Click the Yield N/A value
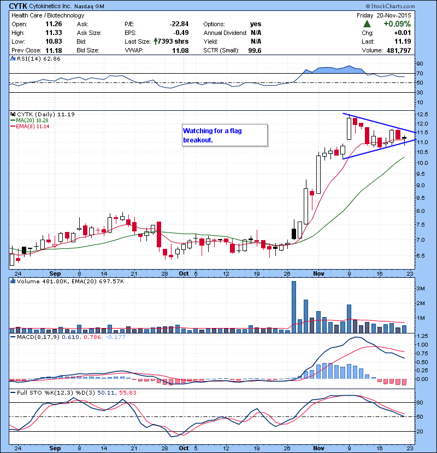 point(256,41)
